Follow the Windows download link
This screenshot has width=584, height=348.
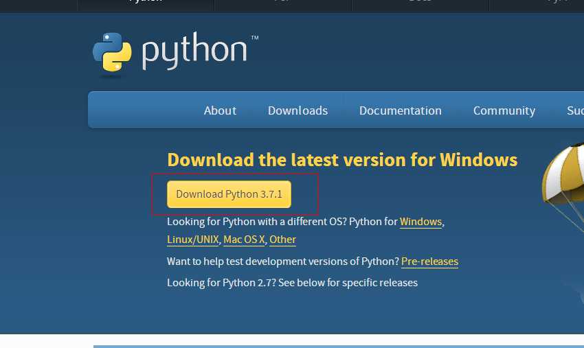coord(420,222)
